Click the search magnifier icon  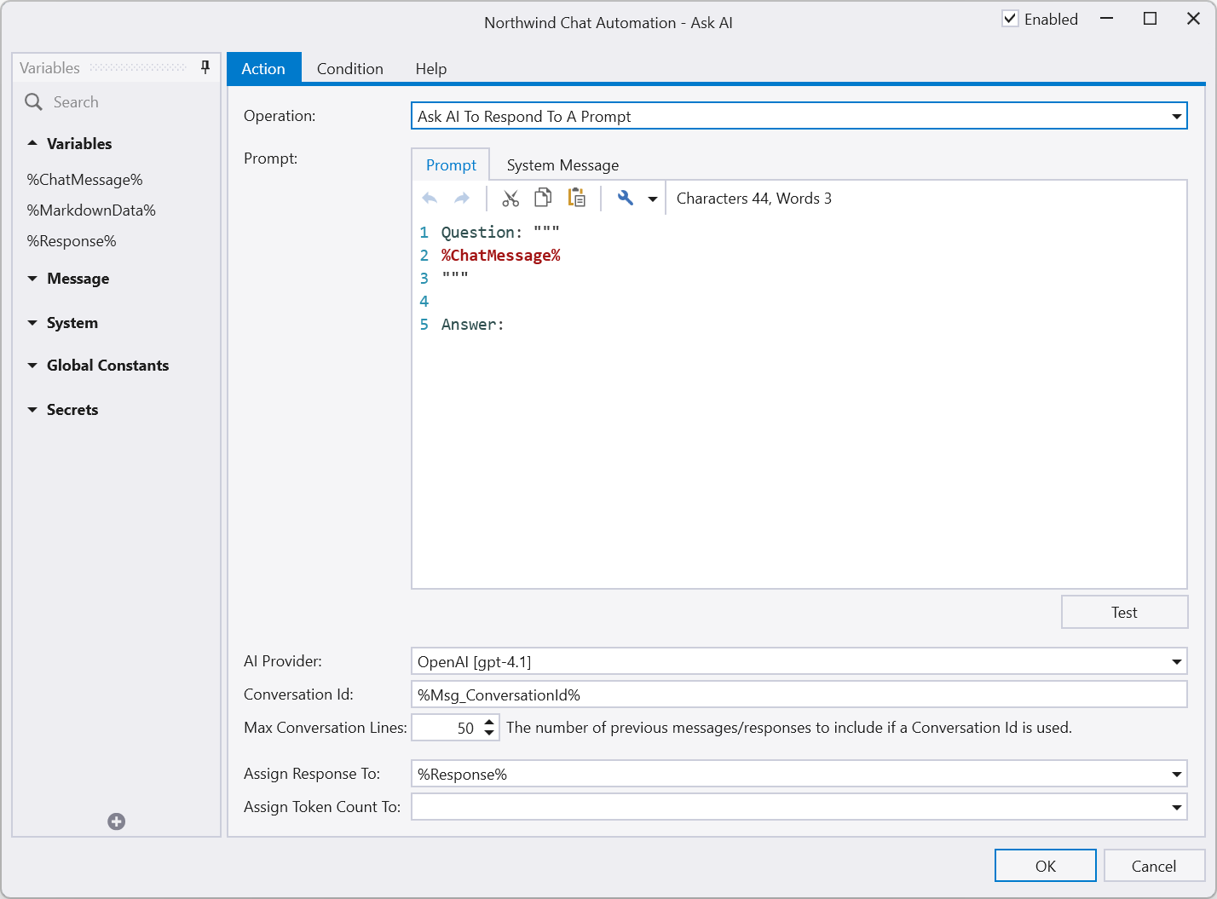(33, 102)
